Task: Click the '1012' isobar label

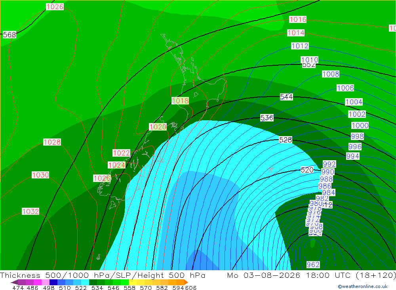Action: coord(300,46)
